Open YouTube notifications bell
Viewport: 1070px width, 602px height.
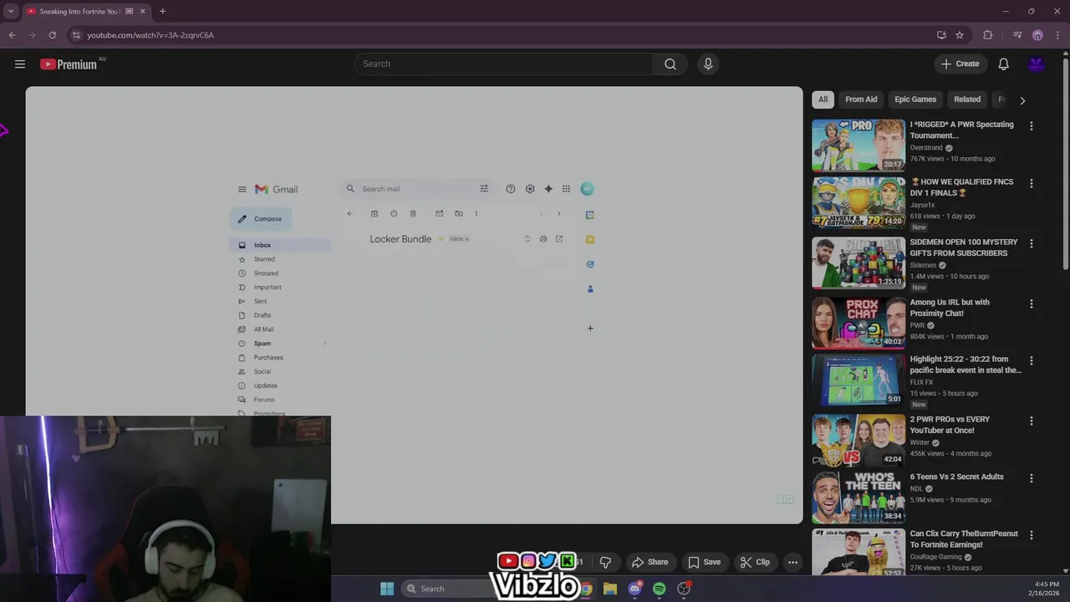click(1003, 64)
